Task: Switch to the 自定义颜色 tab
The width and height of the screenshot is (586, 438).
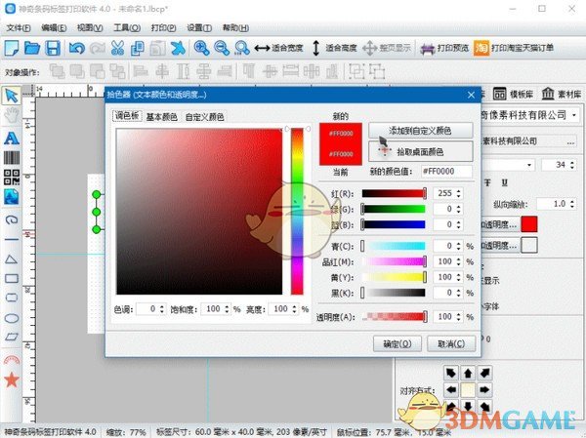Action: pyautogui.click(x=204, y=117)
